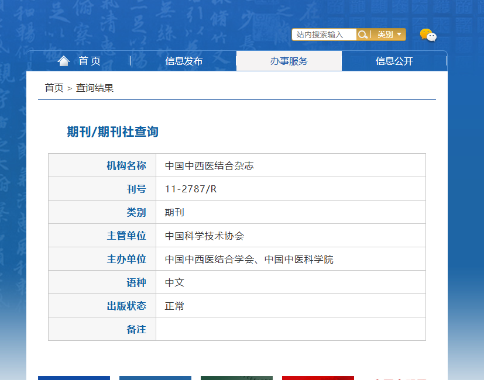This screenshot has width=484, height=380.
Task: Click the 刊号 row label
Action: (136, 189)
